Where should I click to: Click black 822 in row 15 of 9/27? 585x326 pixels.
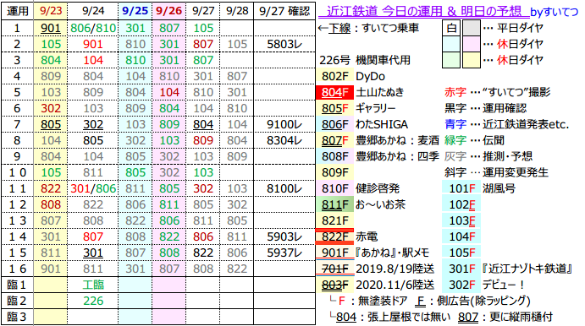point(203,253)
